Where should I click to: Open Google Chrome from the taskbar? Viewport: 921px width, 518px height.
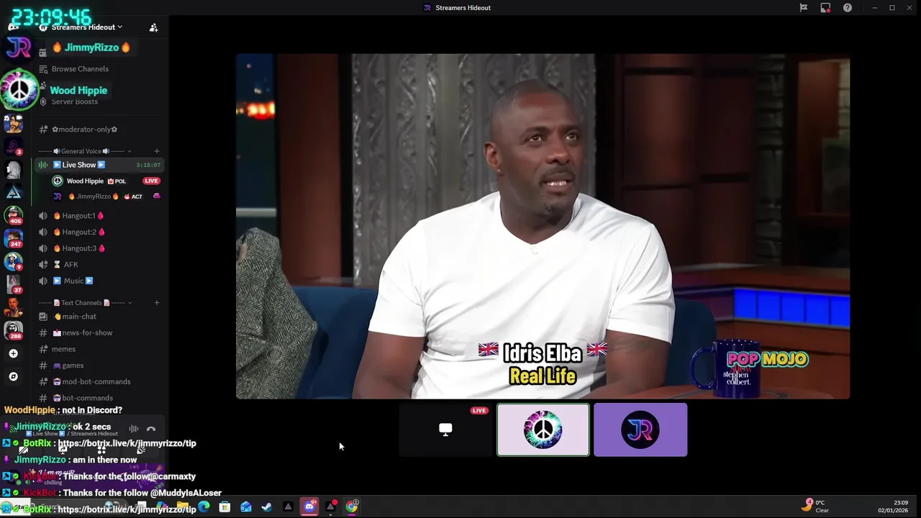tap(352, 506)
